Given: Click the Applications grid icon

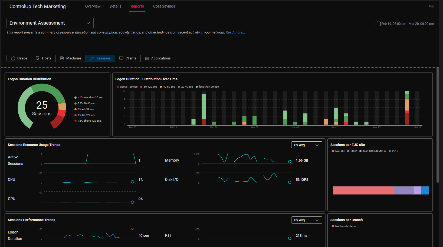Looking at the screenshot, I should [147, 58].
